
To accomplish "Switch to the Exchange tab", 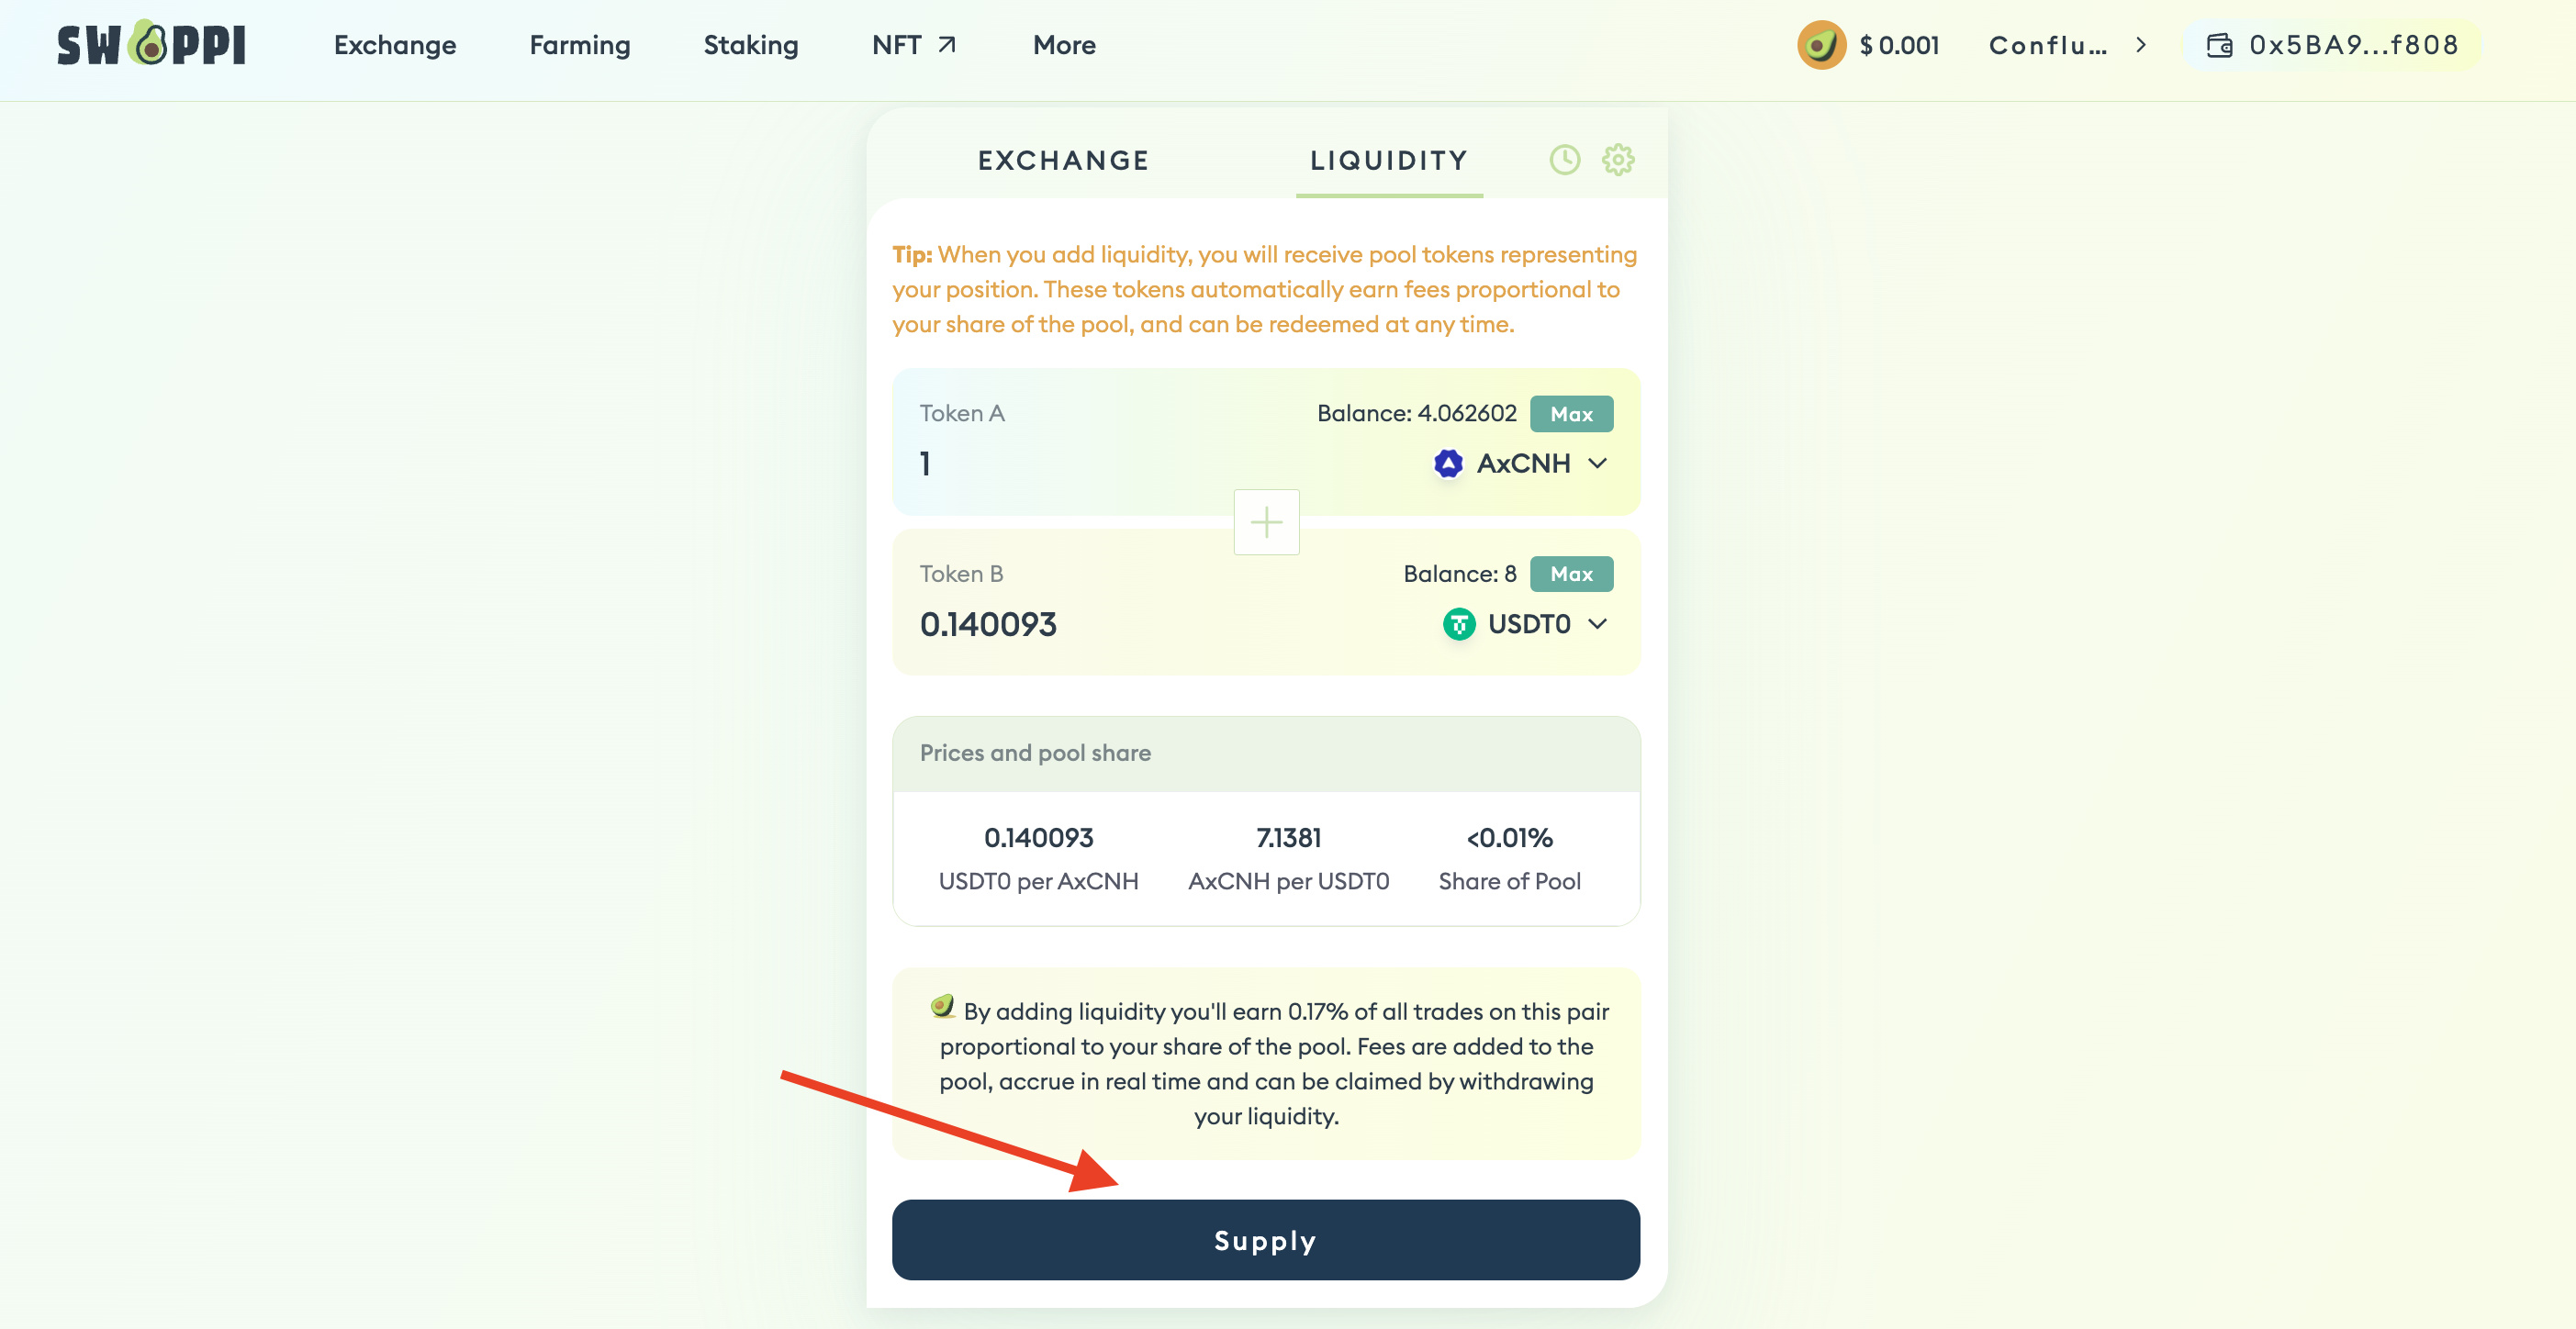I will pos(1063,160).
